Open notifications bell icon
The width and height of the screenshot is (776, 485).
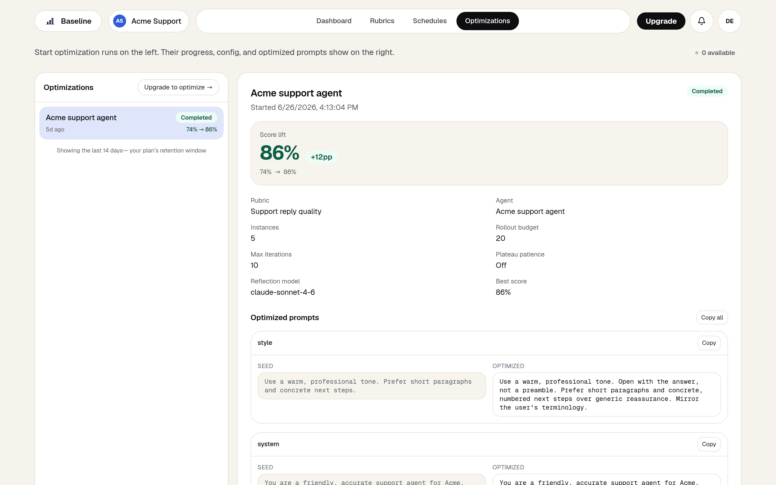point(701,21)
